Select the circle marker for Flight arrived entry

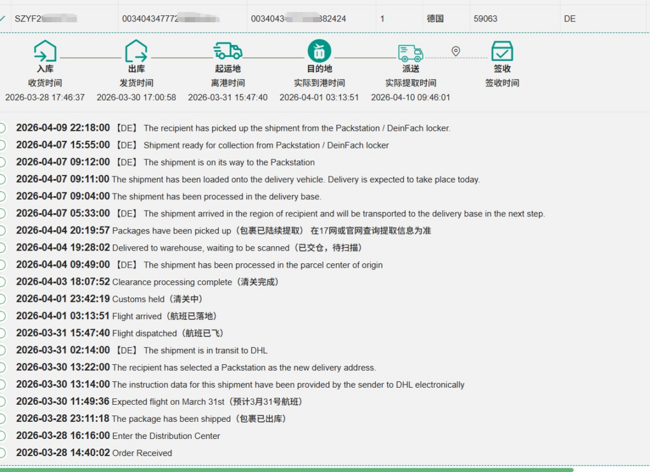2,316
